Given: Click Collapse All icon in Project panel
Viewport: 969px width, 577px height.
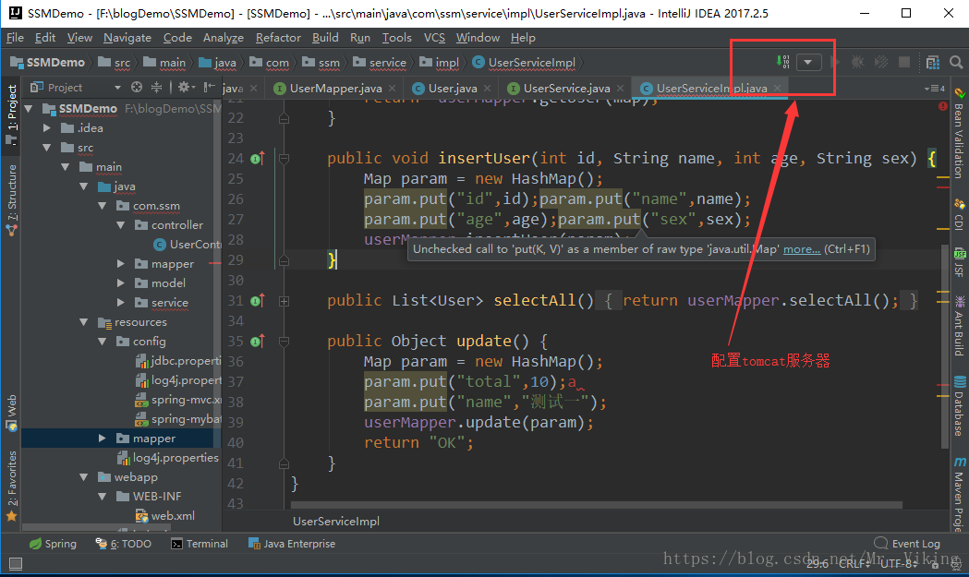Looking at the screenshot, I should pos(156,87).
